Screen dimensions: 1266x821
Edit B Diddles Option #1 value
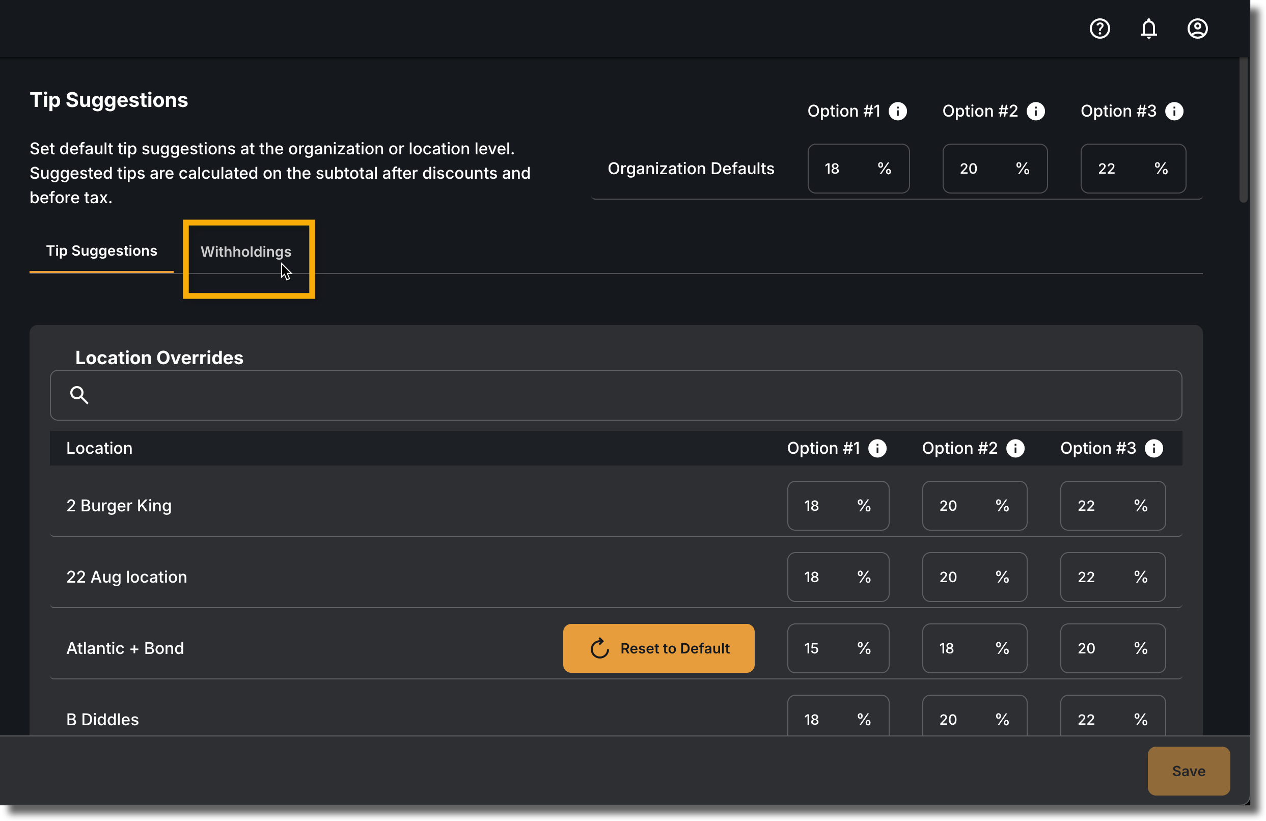pyautogui.click(x=838, y=716)
